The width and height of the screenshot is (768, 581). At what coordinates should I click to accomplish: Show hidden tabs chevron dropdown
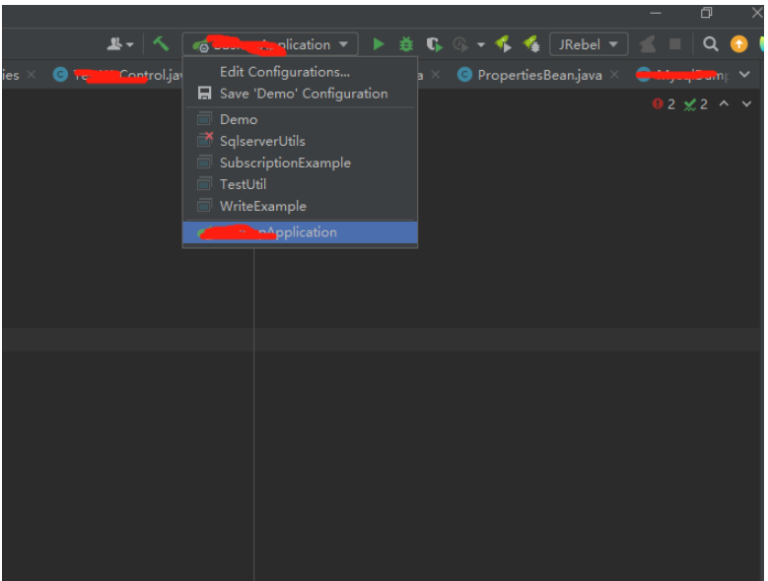click(744, 74)
